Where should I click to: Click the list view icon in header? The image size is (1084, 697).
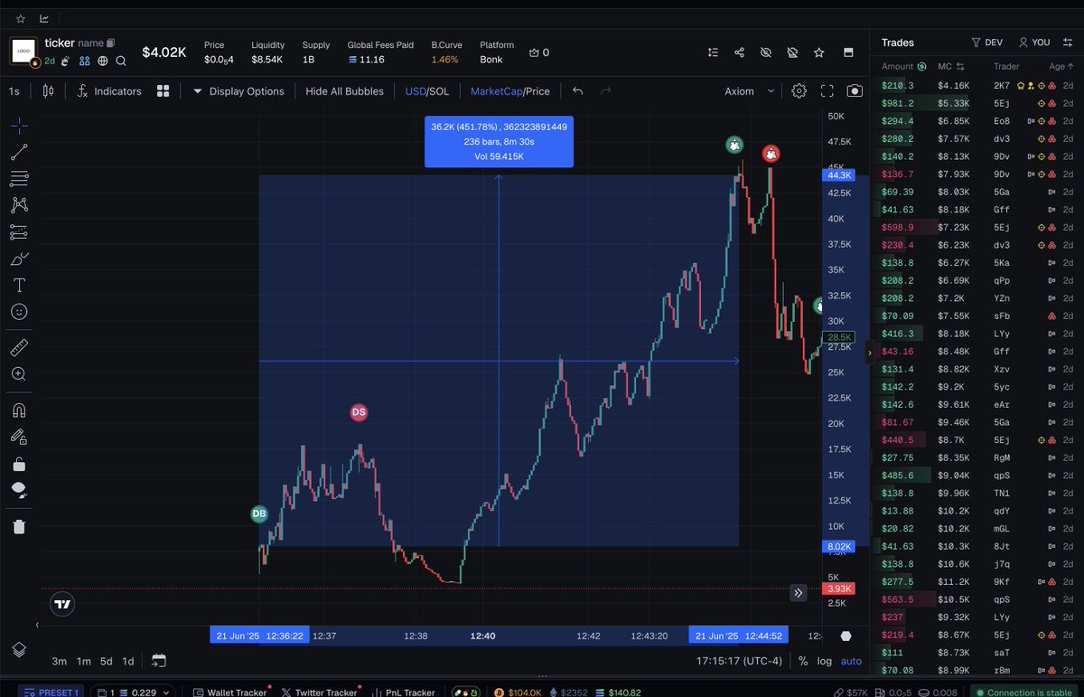tap(713, 52)
